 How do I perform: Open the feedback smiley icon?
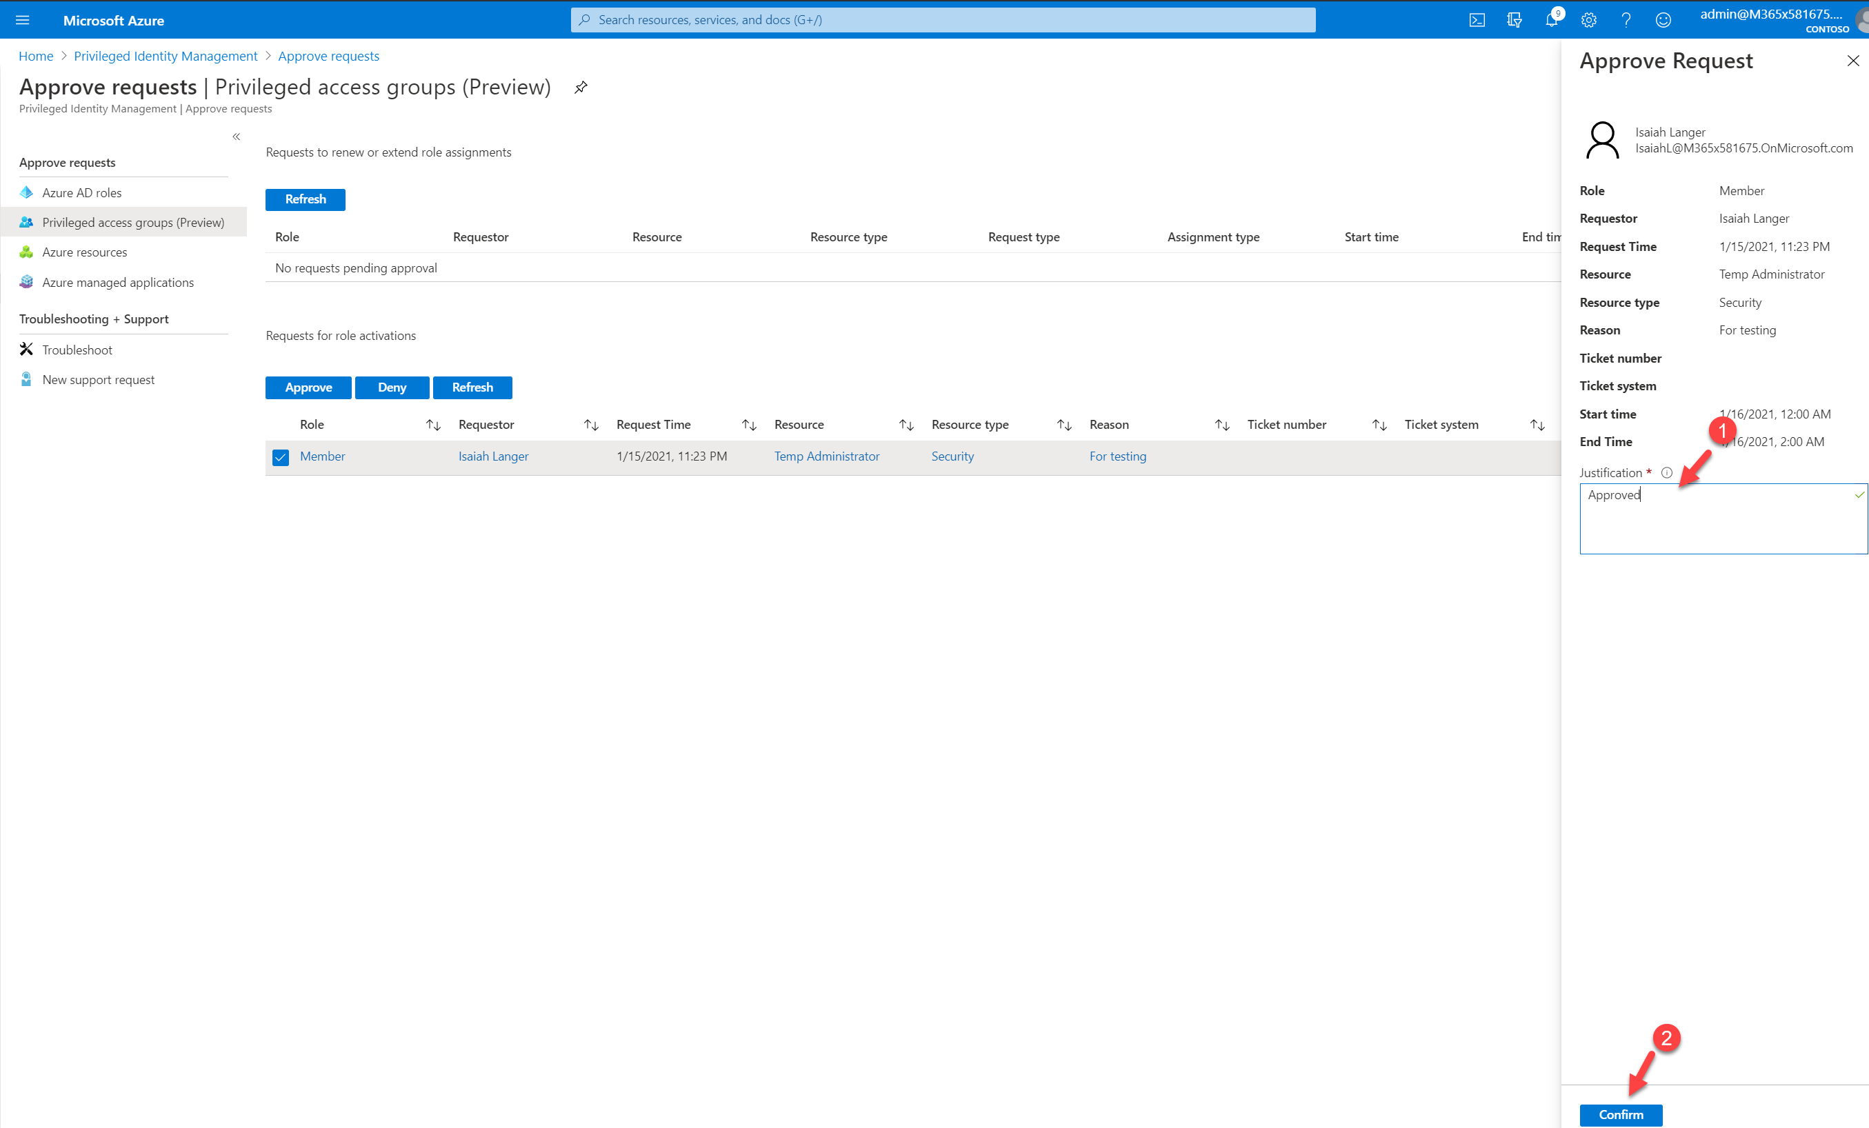point(1663,20)
